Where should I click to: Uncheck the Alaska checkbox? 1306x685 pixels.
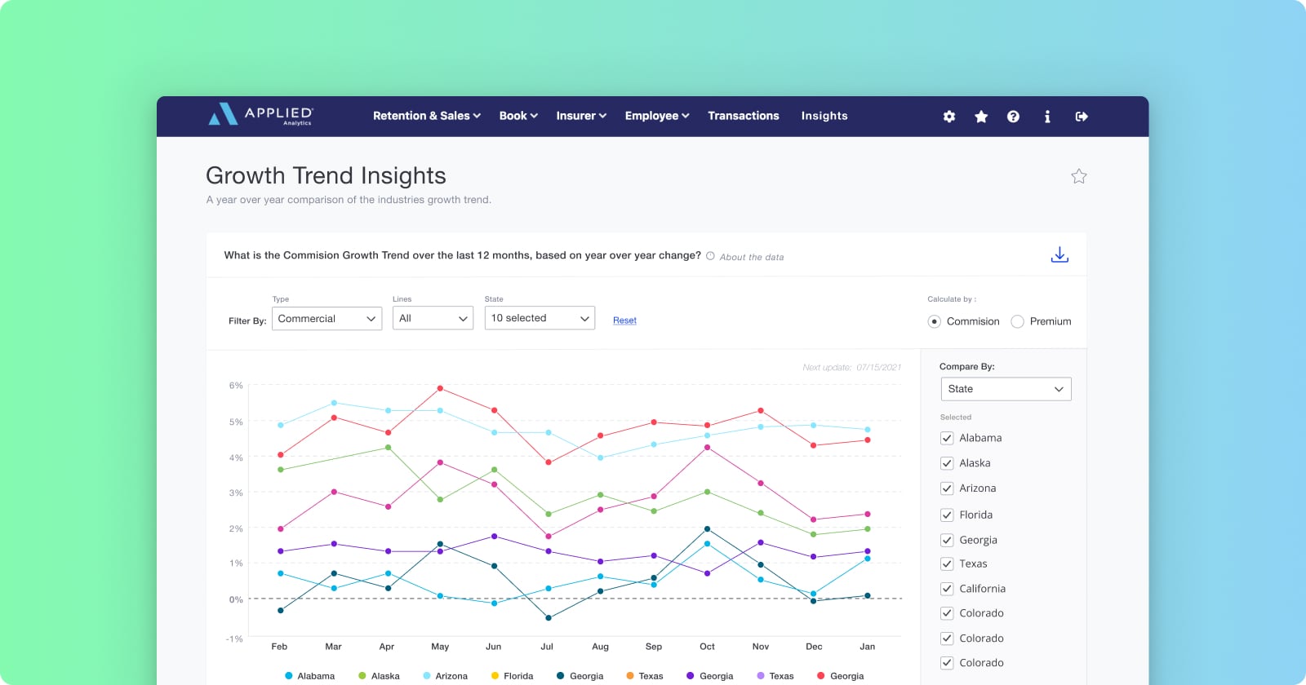(x=947, y=463)
